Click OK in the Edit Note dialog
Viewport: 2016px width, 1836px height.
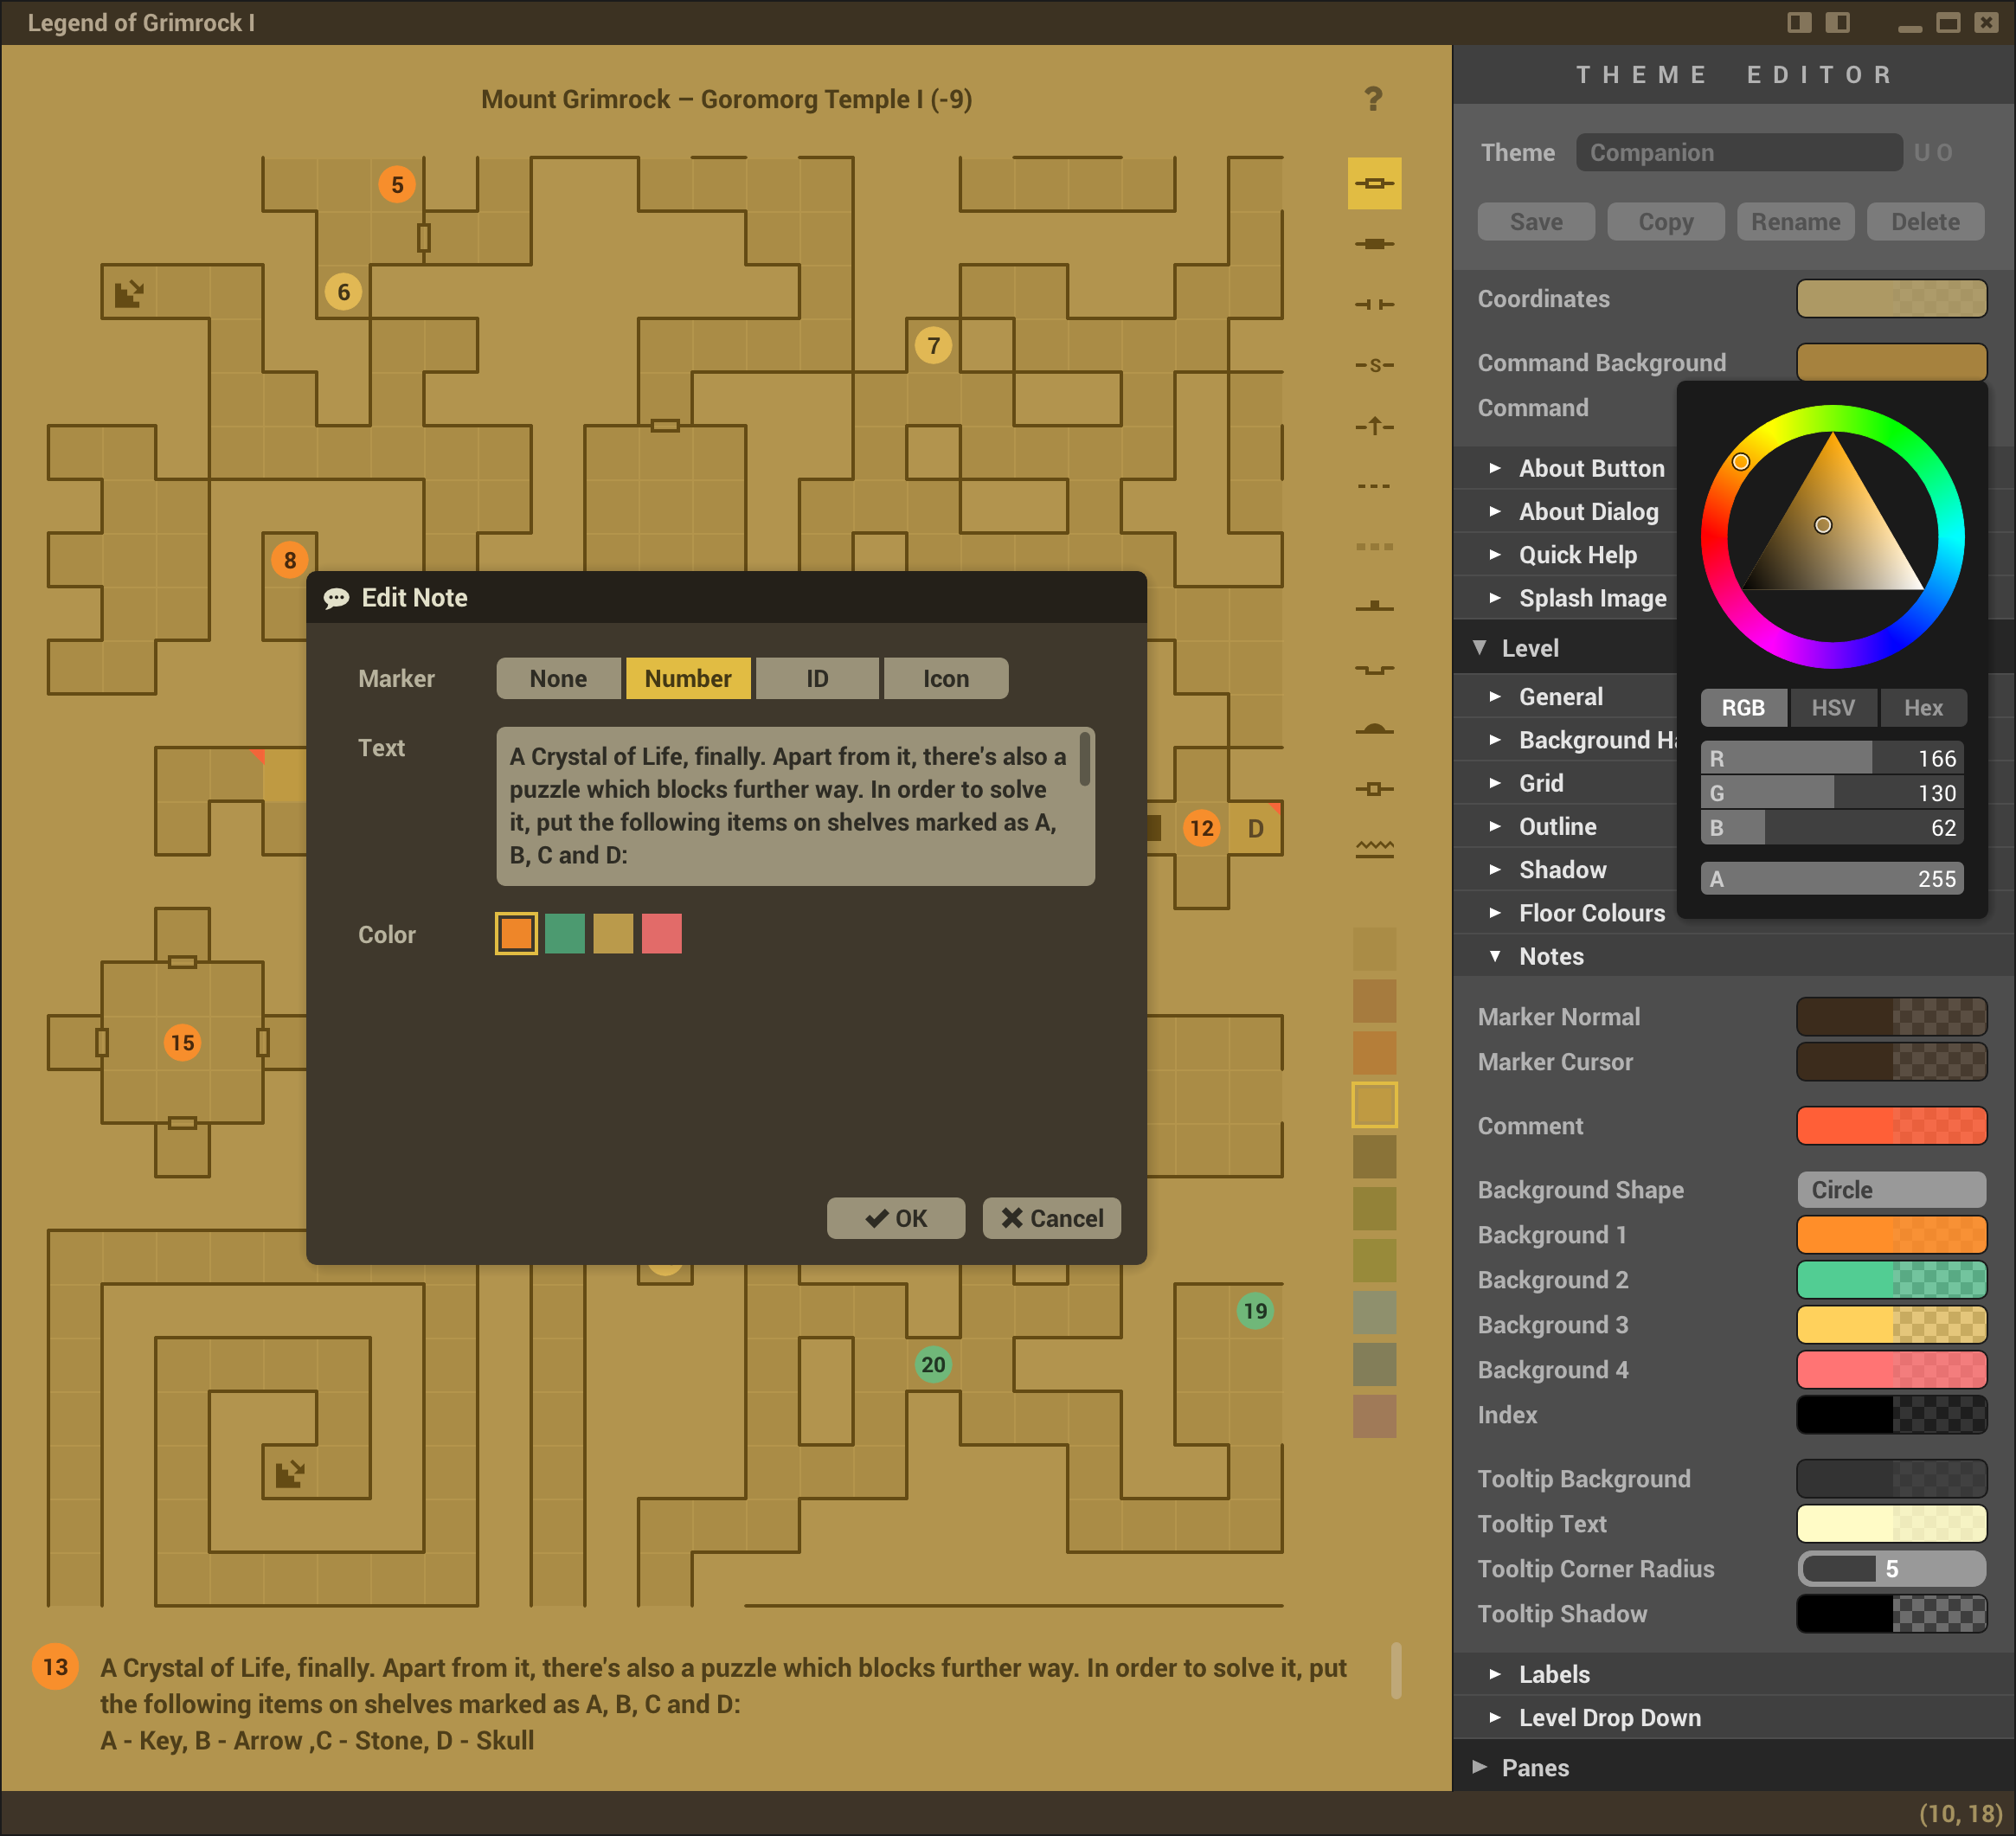click(895, 1218)
